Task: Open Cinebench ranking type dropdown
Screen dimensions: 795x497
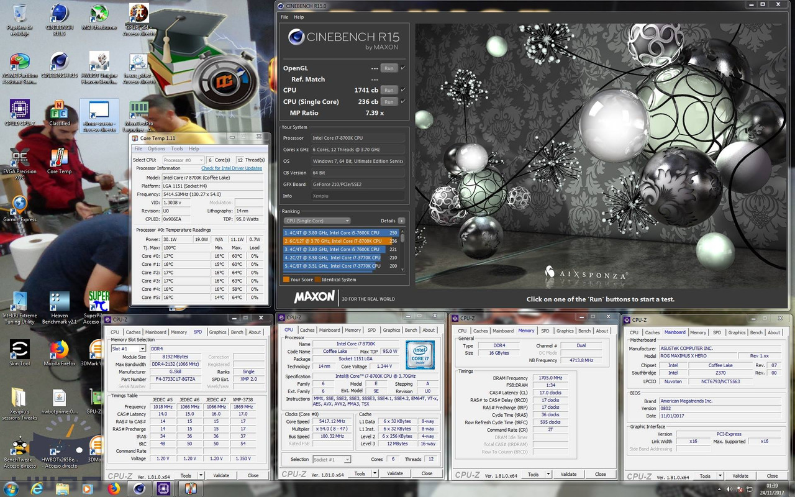Action: [x=317, y=221]
